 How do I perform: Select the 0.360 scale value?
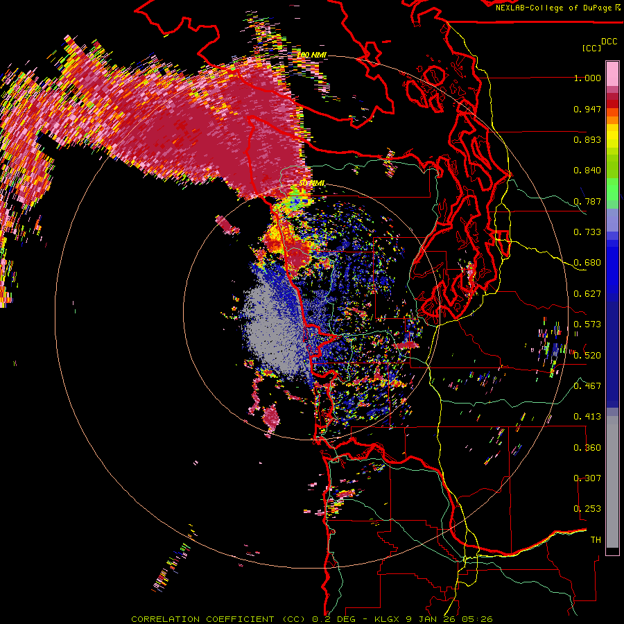coord(587,448)
